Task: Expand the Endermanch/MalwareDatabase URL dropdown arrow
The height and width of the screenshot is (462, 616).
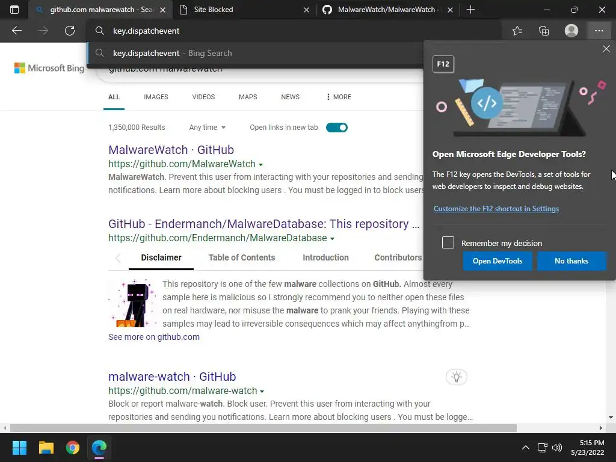Action: pos(332,238)
